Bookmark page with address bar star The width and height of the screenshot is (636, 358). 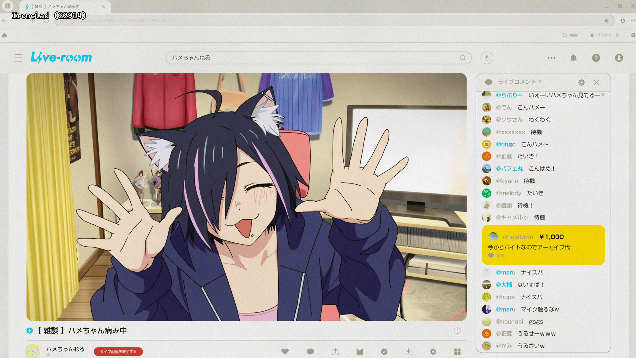[x=606, y=21]
